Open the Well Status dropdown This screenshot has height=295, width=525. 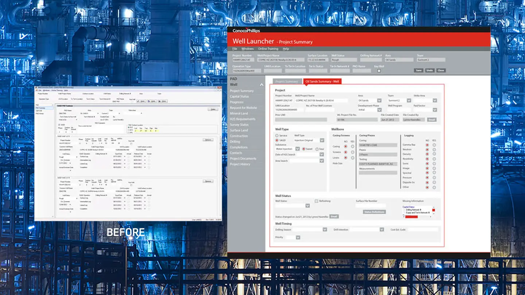pos(307,206)
